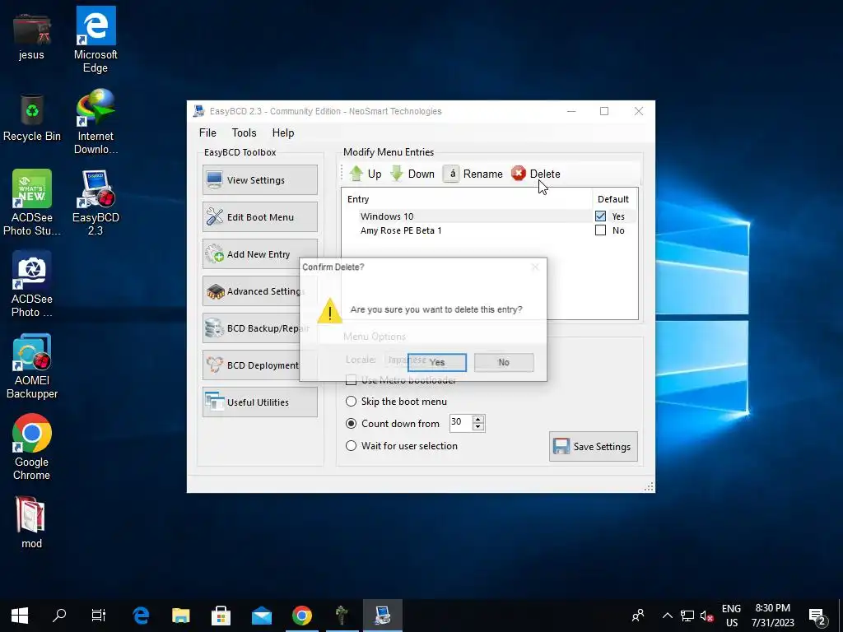Open Task View on taskbar
Screen dimensions: 843x632
pyautogui.click(x=99, y=616)
